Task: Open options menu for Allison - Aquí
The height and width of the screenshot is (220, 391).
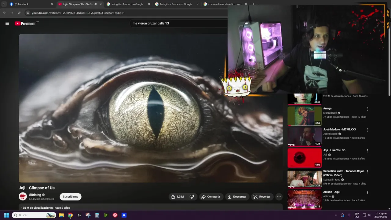Action: point(368,193)
